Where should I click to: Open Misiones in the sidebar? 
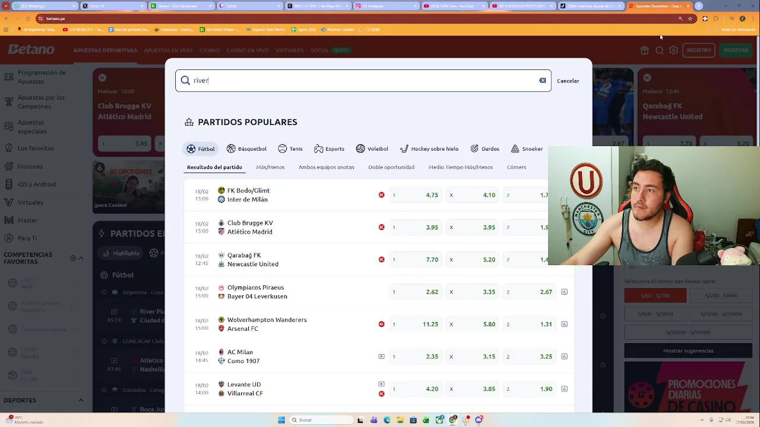click(30, 167)
